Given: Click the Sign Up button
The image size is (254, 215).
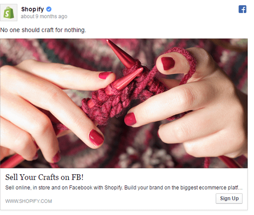Looking at the screenshot, I should click(229, 198).
